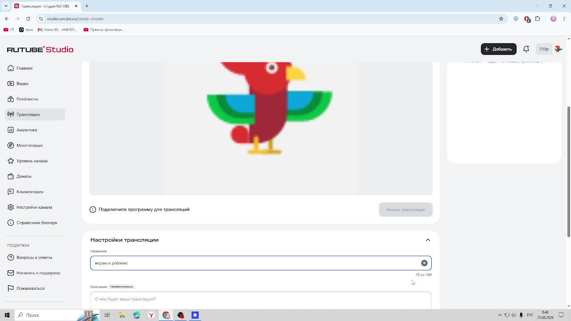Open a new browser tab
Image resolution: width=571 pixels, height=321 pixels.
click(87, 6)
